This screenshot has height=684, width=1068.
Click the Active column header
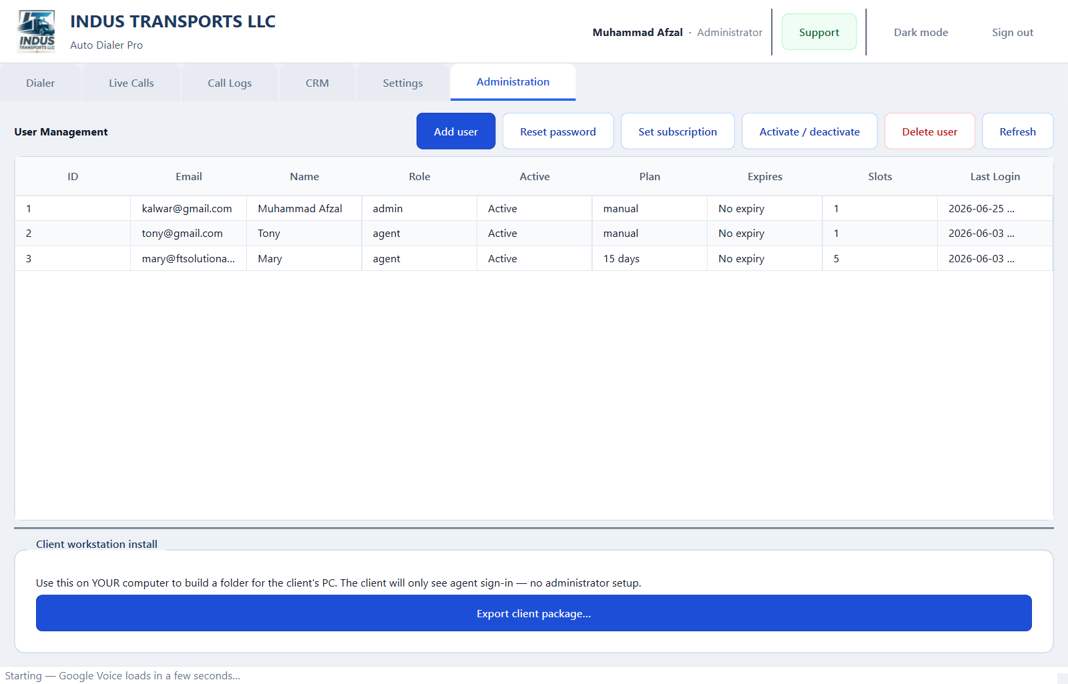pos(535,176)
